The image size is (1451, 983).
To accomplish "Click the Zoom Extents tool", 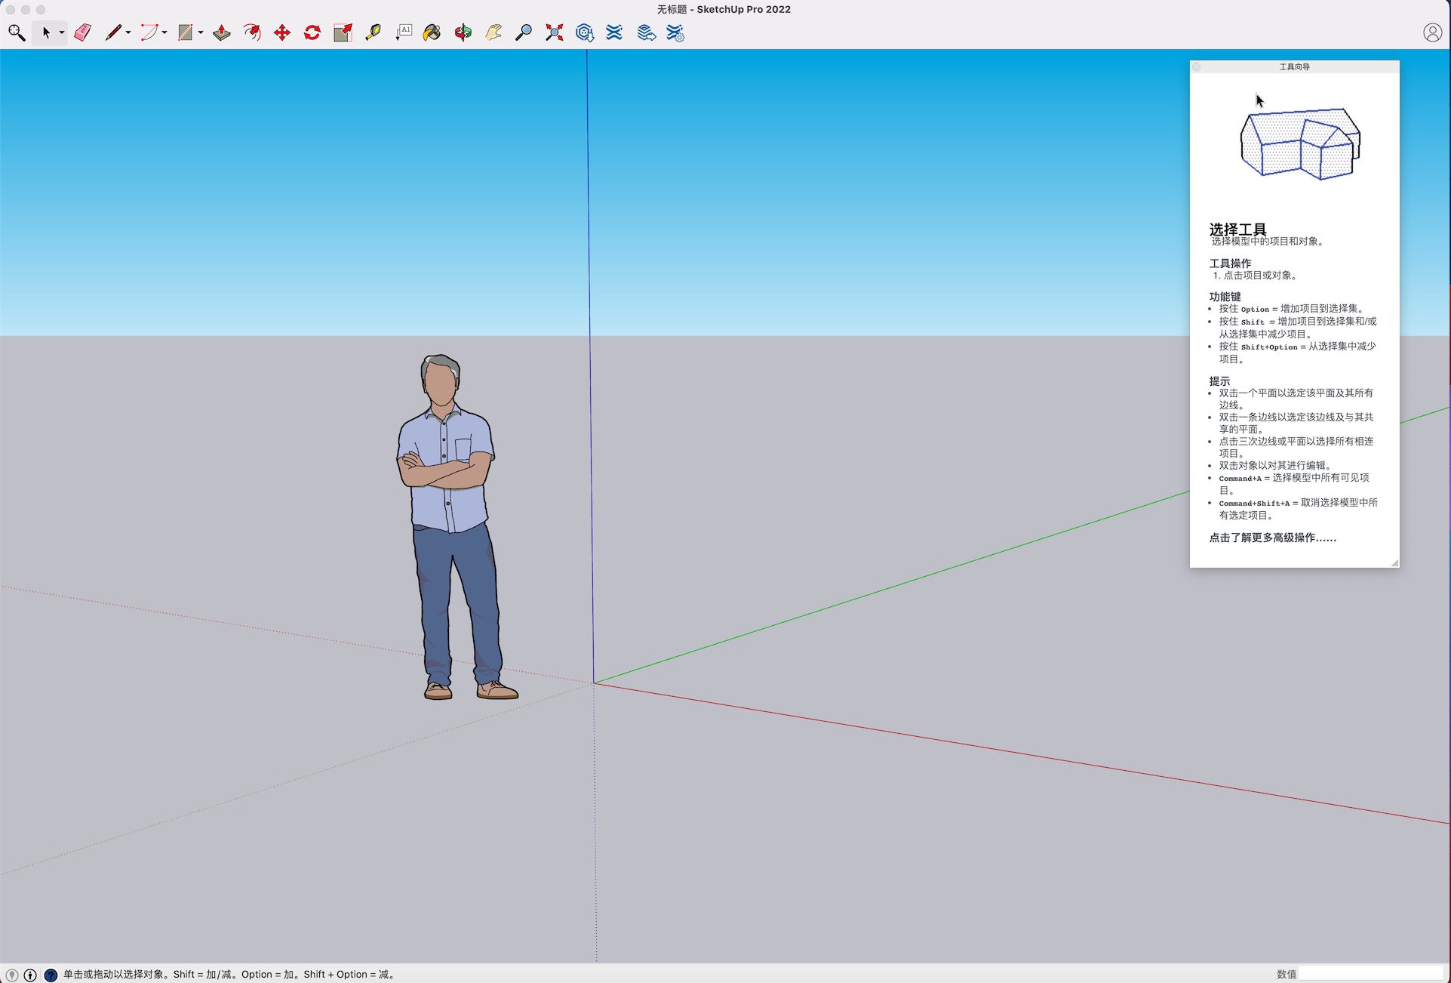I will (x=555, y=32).
